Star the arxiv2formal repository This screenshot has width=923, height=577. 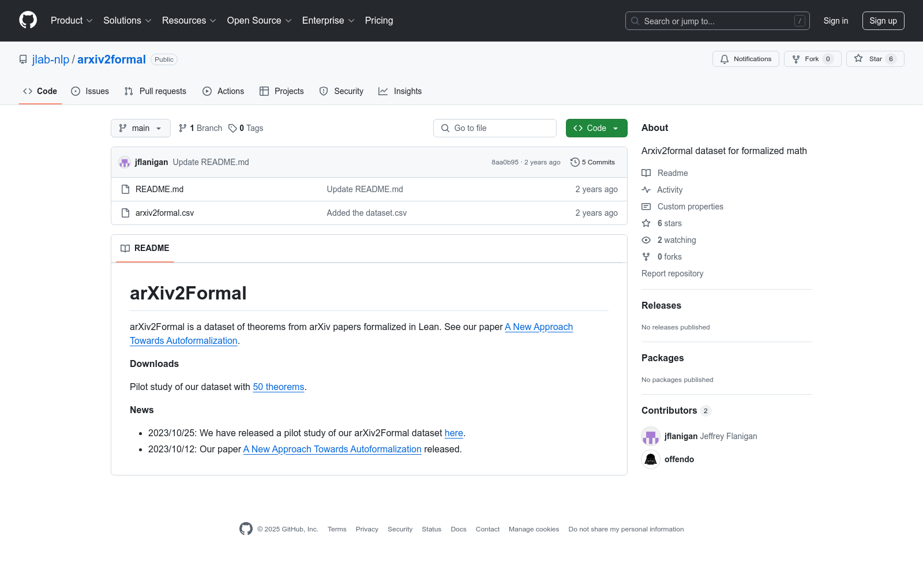pyautogui.click(x=875, y=59)
